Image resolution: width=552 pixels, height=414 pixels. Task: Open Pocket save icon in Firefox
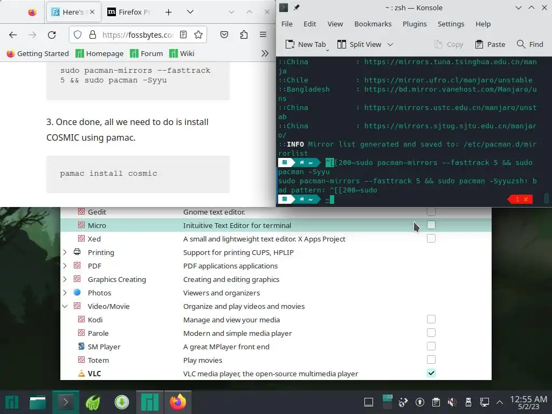tap(224, 34)
